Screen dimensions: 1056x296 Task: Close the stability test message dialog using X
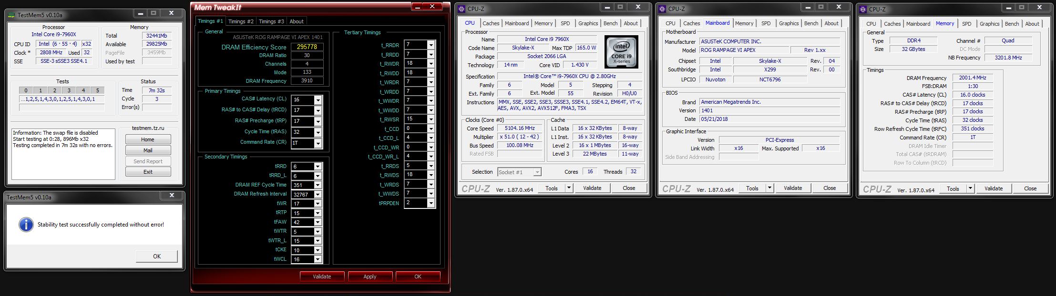tap(172, 196)
